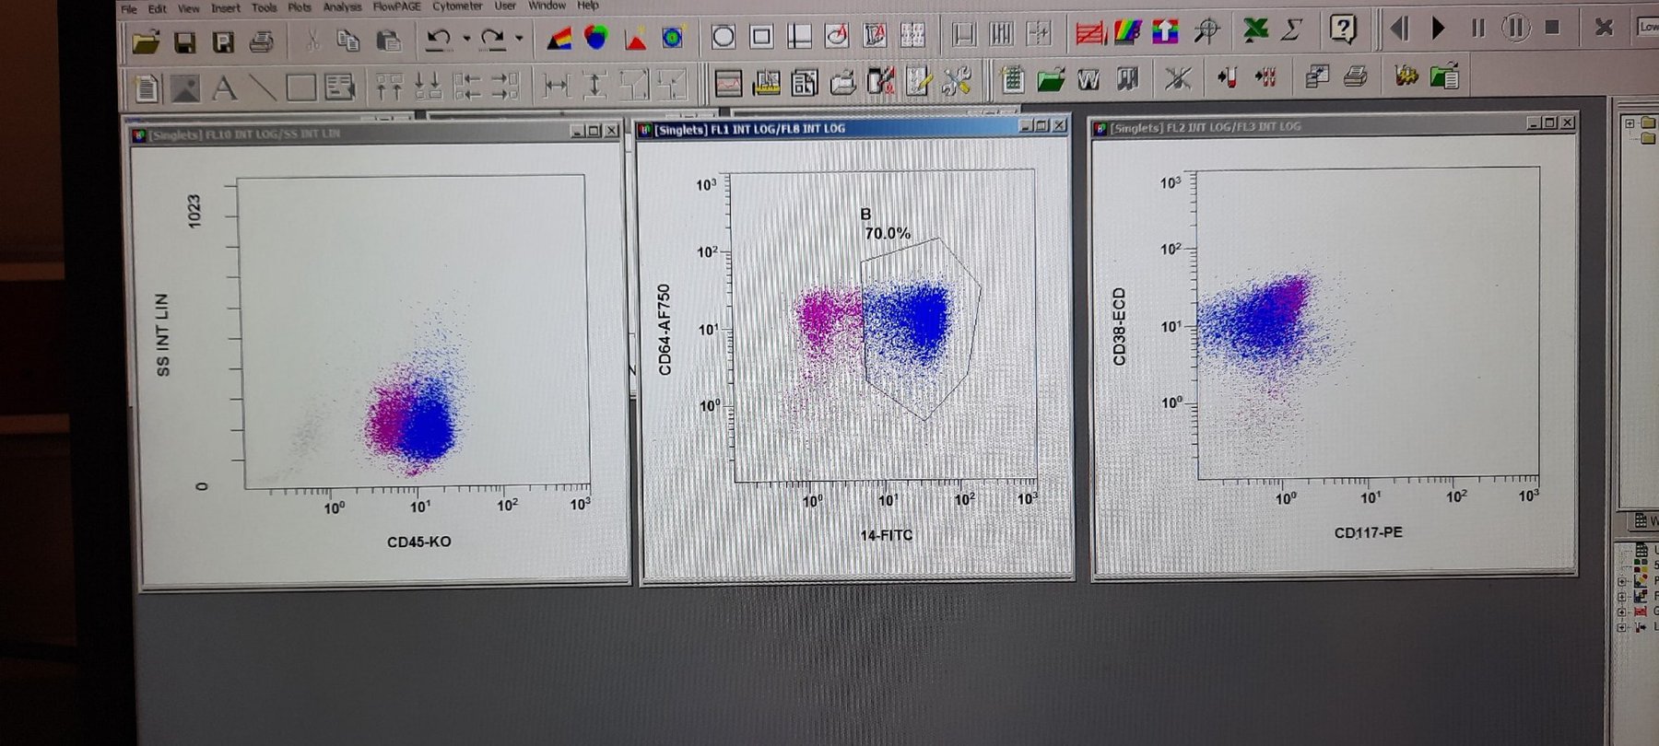Open statistics with the Sigma icon
This screenshot has width=1659, height=746.
coord(1292,30)
